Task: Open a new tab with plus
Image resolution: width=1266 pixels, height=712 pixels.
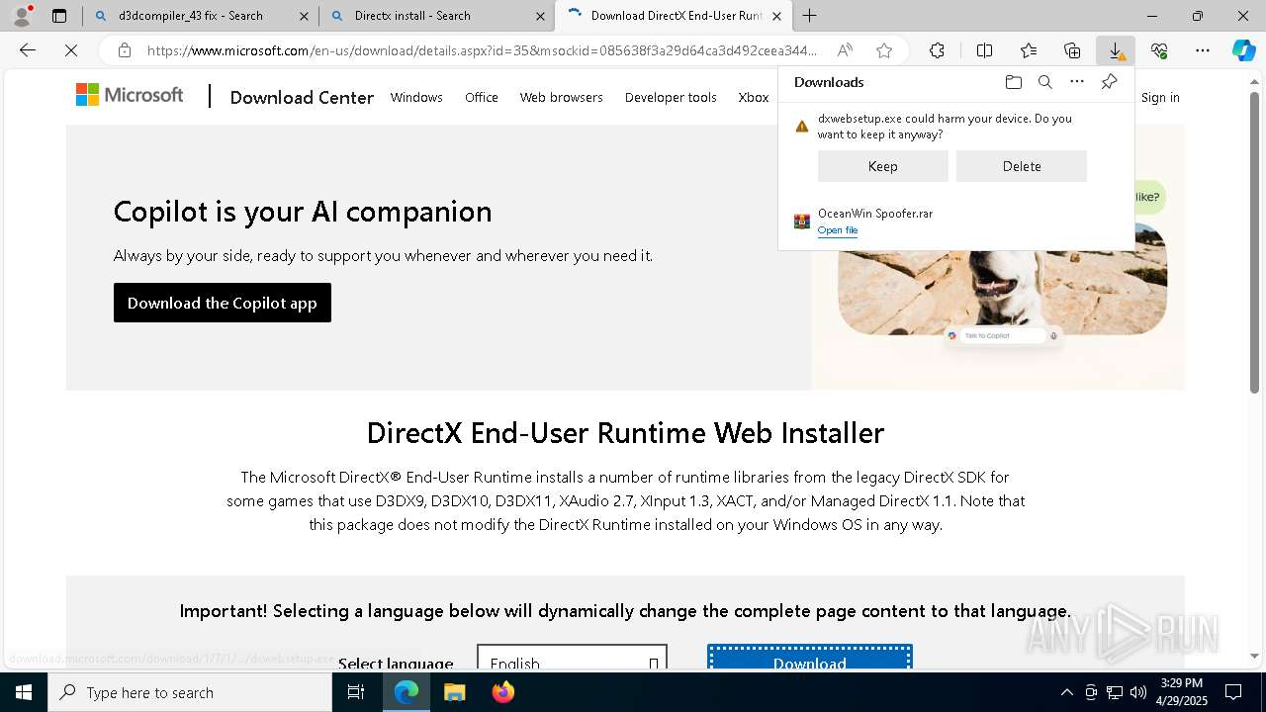Action: pos(810,16)
